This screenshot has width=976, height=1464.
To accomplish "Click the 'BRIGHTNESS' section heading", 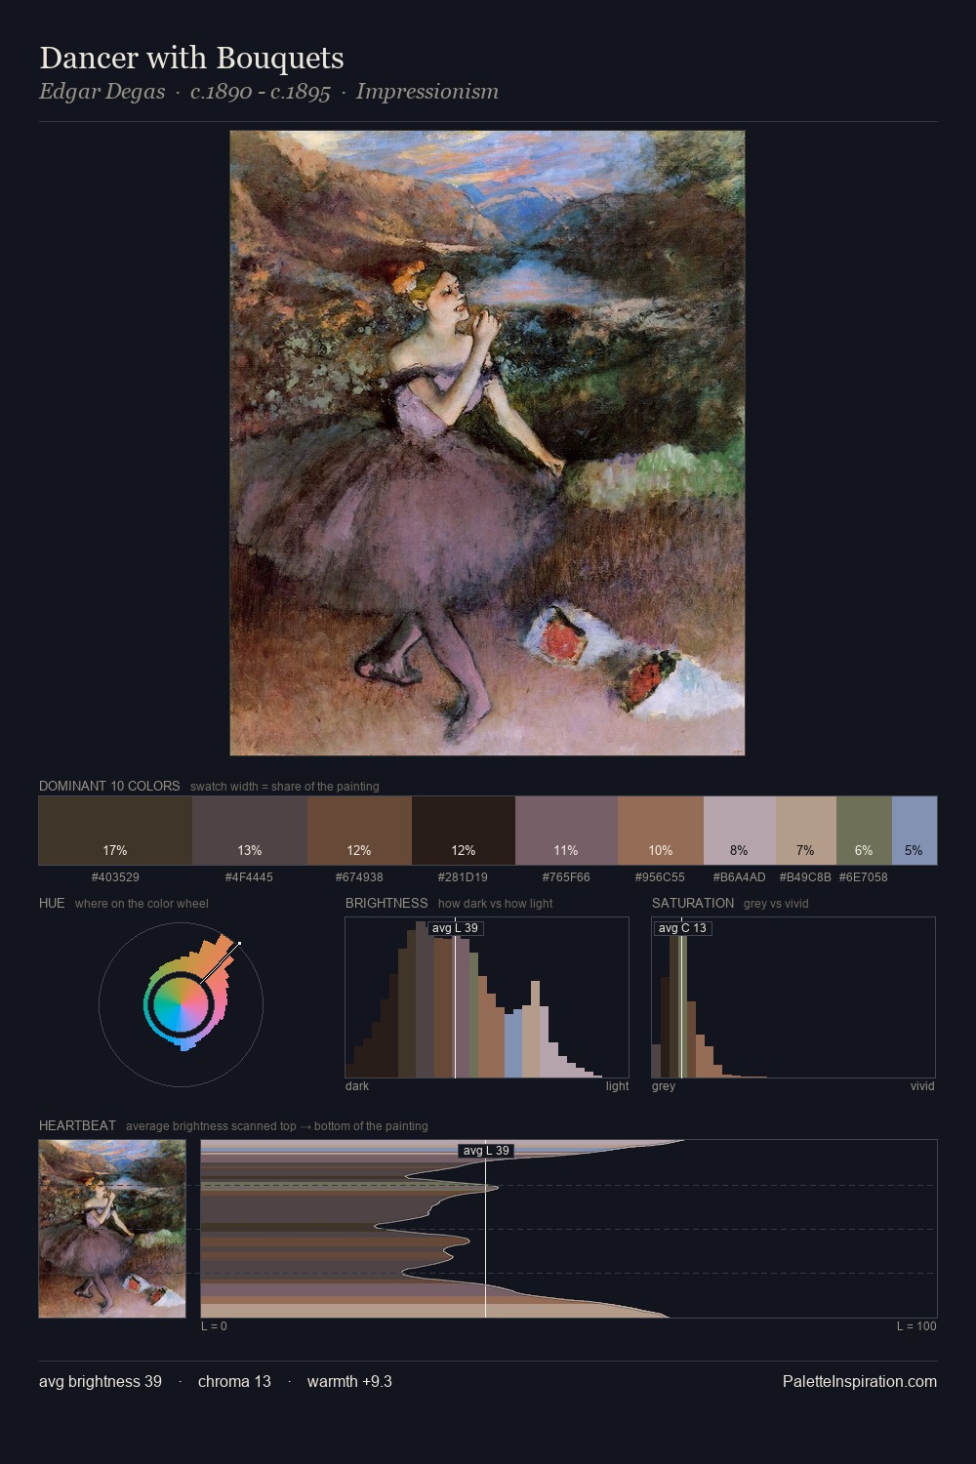I will pos(386,903).
